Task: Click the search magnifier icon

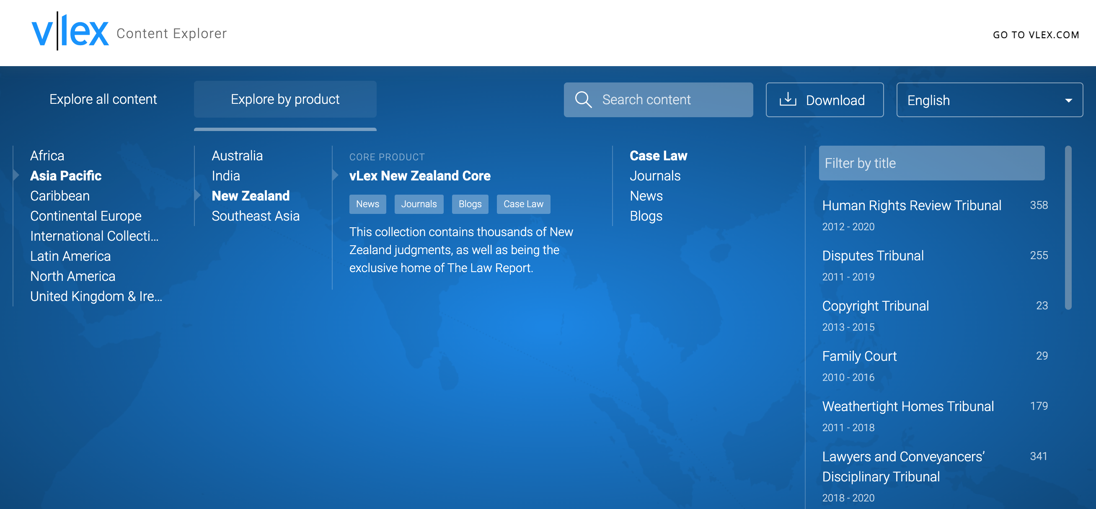Action: pos(583,100)
